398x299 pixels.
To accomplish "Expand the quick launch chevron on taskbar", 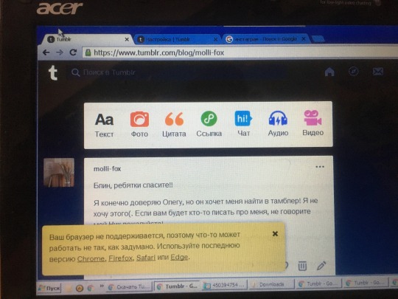I will click(102, 286).
